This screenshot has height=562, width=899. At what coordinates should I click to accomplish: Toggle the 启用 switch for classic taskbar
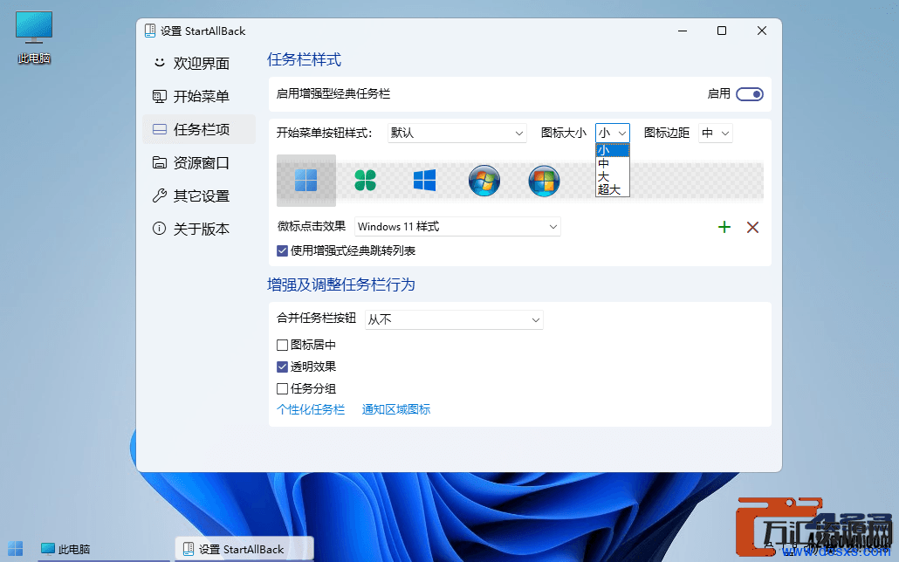[750, 94]
